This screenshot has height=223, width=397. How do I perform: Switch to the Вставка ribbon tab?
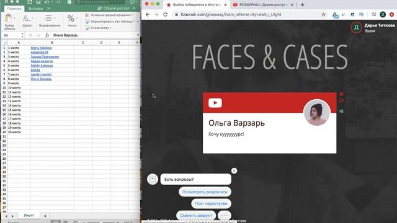[35, 8]
